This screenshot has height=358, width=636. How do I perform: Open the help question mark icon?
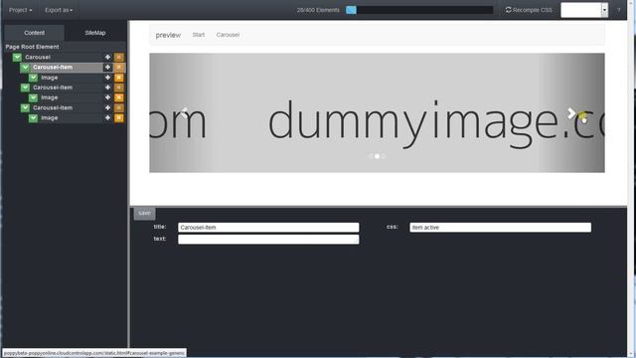click(x=618, y=10)
